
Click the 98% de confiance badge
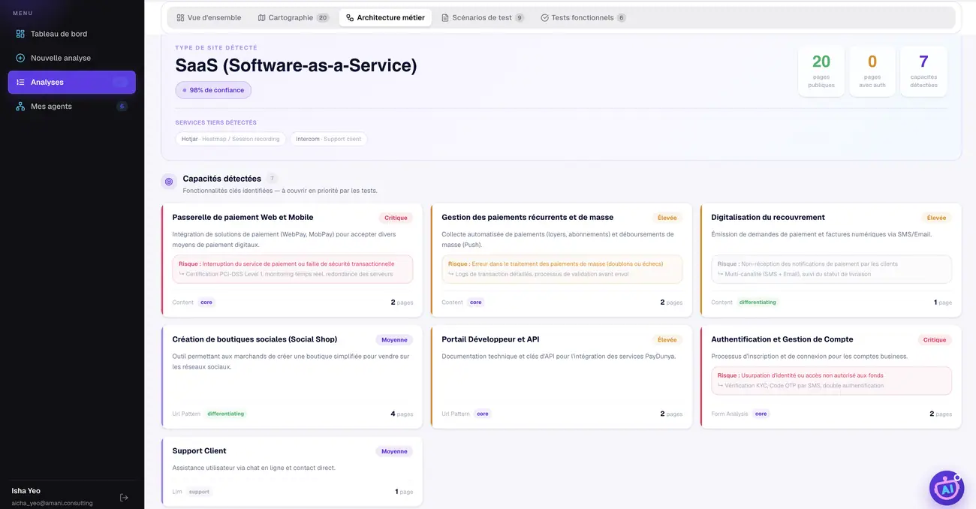(x=213, y=90)
